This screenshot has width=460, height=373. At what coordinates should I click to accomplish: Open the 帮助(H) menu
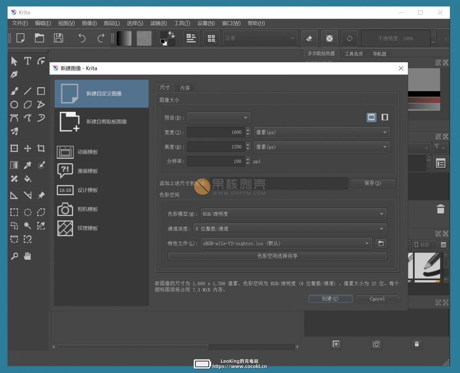[256, 23]
